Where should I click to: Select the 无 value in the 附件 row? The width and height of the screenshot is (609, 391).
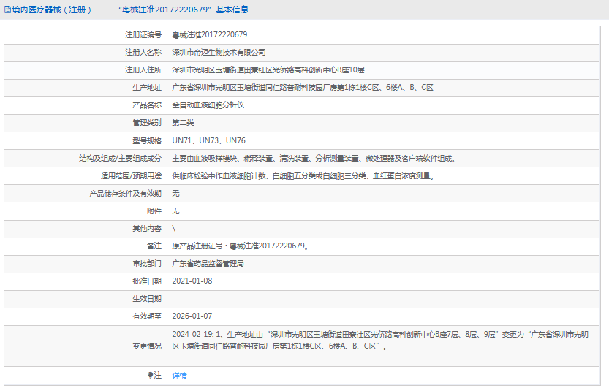click(176, 210)
